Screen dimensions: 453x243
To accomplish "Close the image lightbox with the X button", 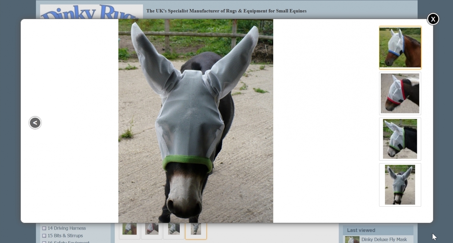I will [433, 19].
